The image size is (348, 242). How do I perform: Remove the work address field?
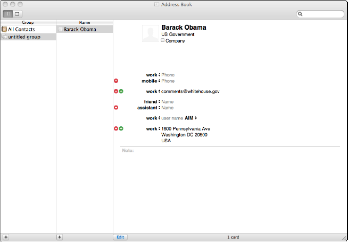click(x=116, y=128)
